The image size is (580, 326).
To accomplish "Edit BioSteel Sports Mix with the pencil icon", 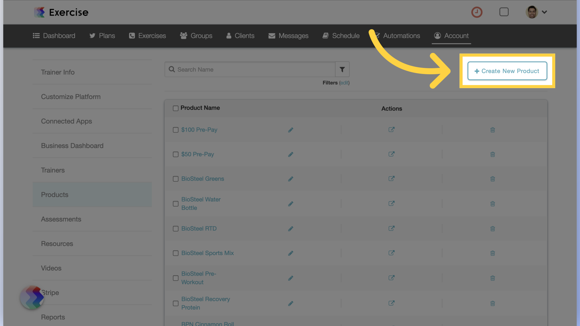I will point(291,253).
